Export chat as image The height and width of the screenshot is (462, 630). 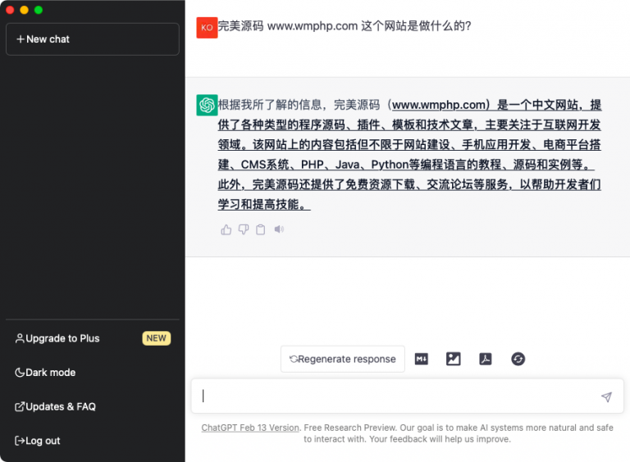click(454, 359)
